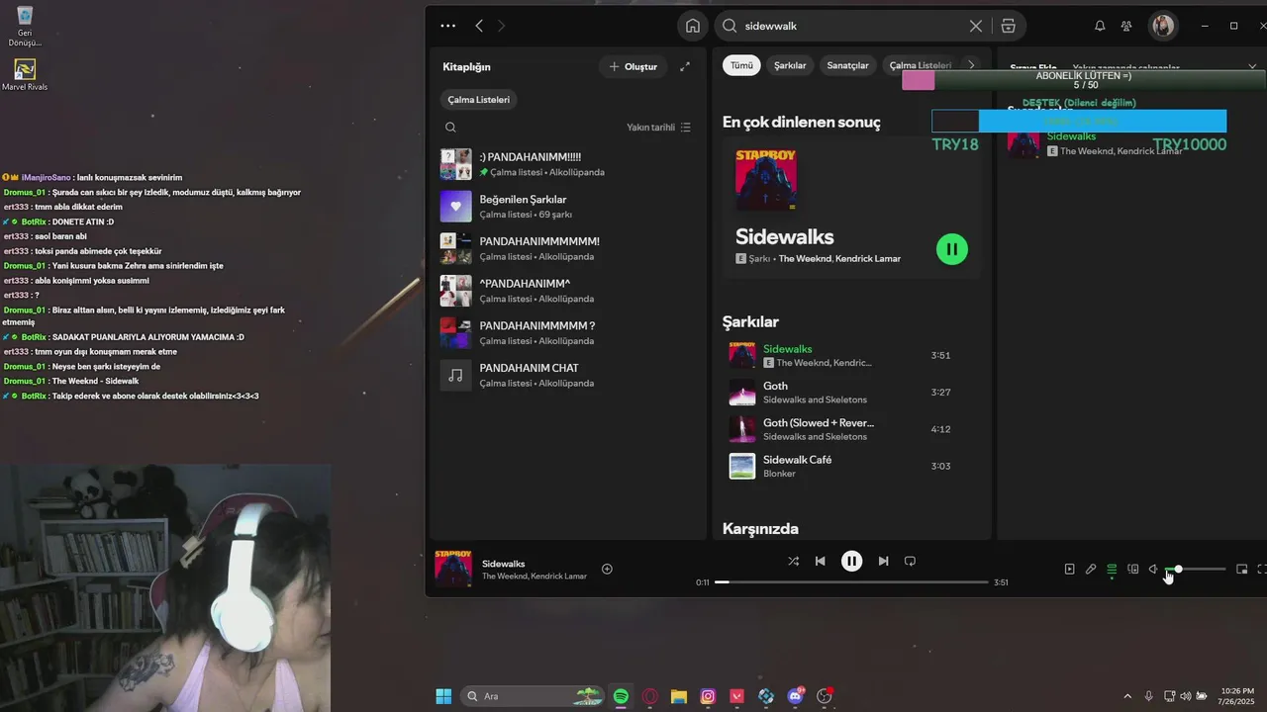
Task: Open Friend Activity people icon
Action: pos(1126,26)
